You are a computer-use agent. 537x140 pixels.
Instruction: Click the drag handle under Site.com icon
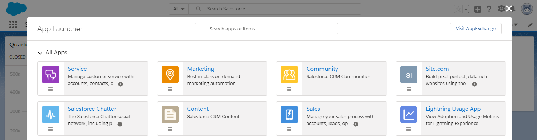[409, 89]
